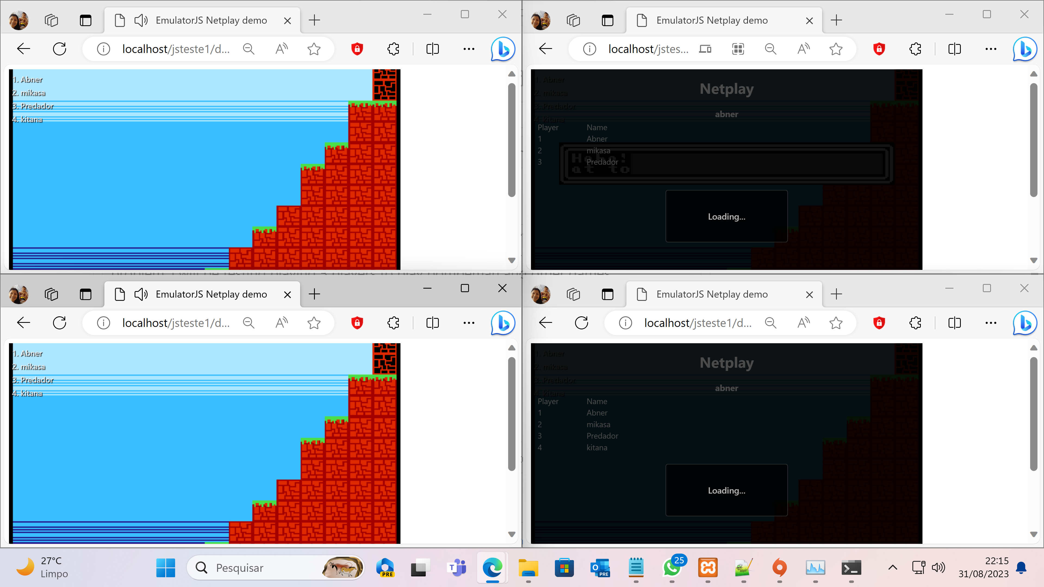Expand hidden icons in the system tray
This screenshot has width=1044, height=587.
point(893,568)
